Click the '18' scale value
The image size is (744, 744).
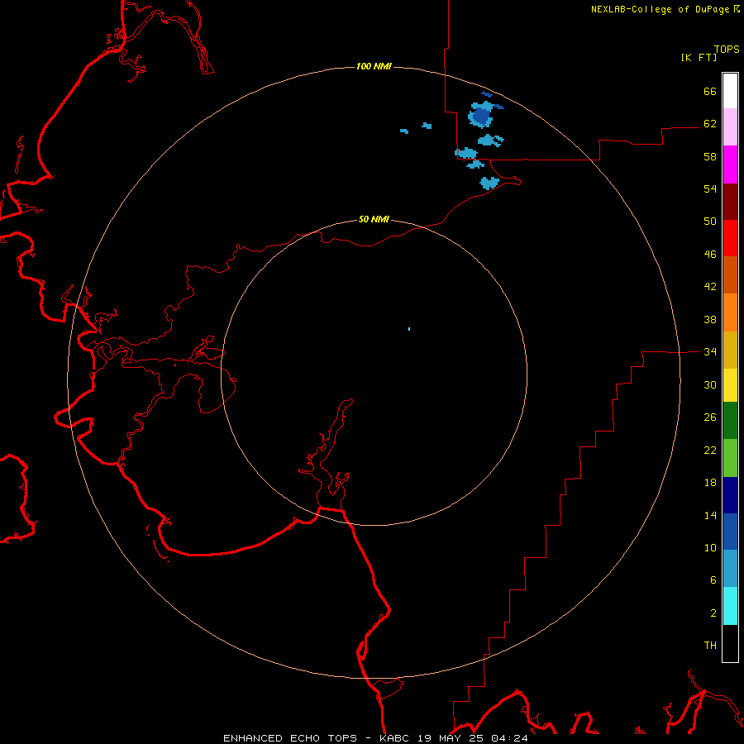[710, 483]
